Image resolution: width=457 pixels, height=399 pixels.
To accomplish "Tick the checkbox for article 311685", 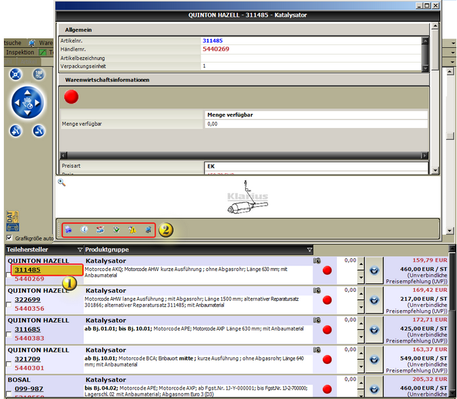I will 9,334.
